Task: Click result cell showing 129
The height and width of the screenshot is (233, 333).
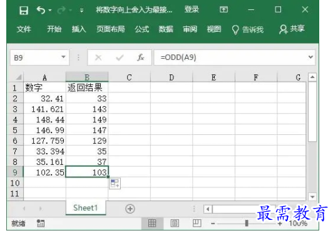Action: click(87, 141)
